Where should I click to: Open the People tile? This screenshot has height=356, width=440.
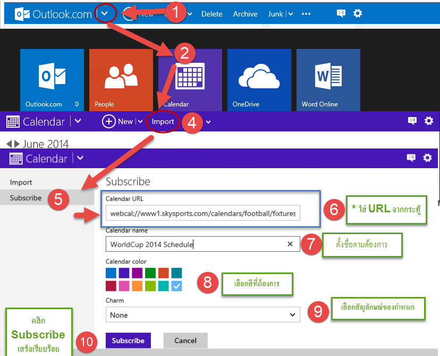click(121, 80)
